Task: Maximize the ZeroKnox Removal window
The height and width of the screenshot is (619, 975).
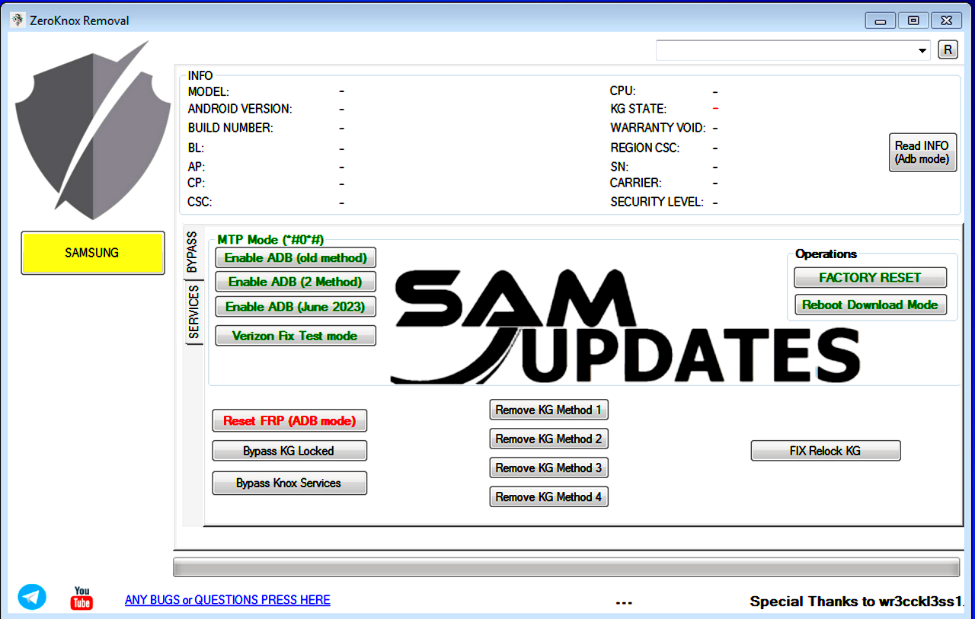Action: pyautogui.click(x=913, y=21)
